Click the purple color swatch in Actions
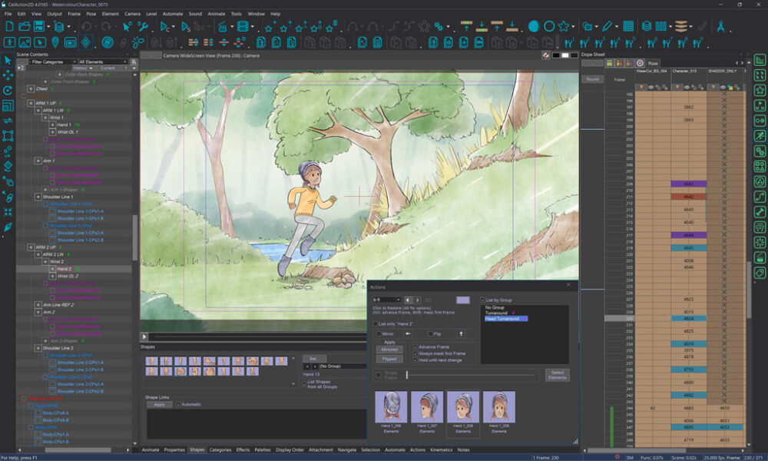Viewport: 768px width, 461px height. [x=463, y=300]
